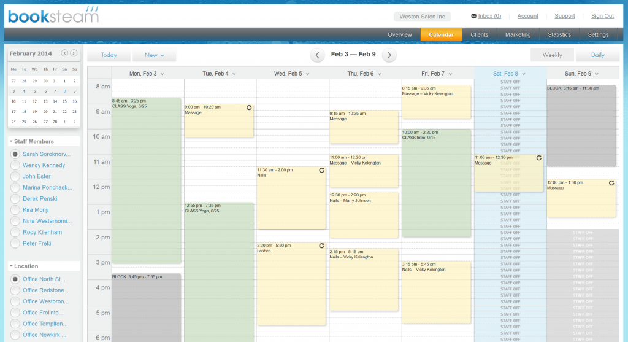The image size is (628, 342).
Task: Click recurring icon on Wednesday Lashes appointment
Action: (321, 246)
